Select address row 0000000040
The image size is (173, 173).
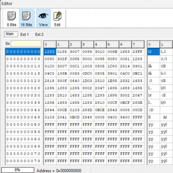23,110
